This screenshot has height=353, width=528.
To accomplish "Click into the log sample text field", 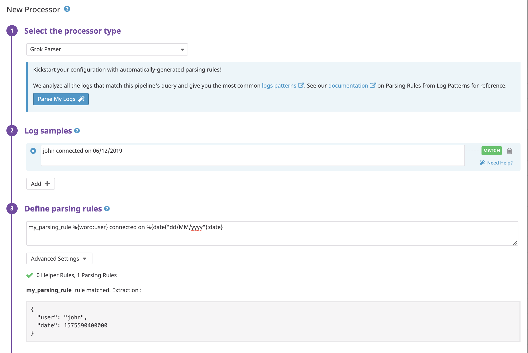I will [253, 155].
